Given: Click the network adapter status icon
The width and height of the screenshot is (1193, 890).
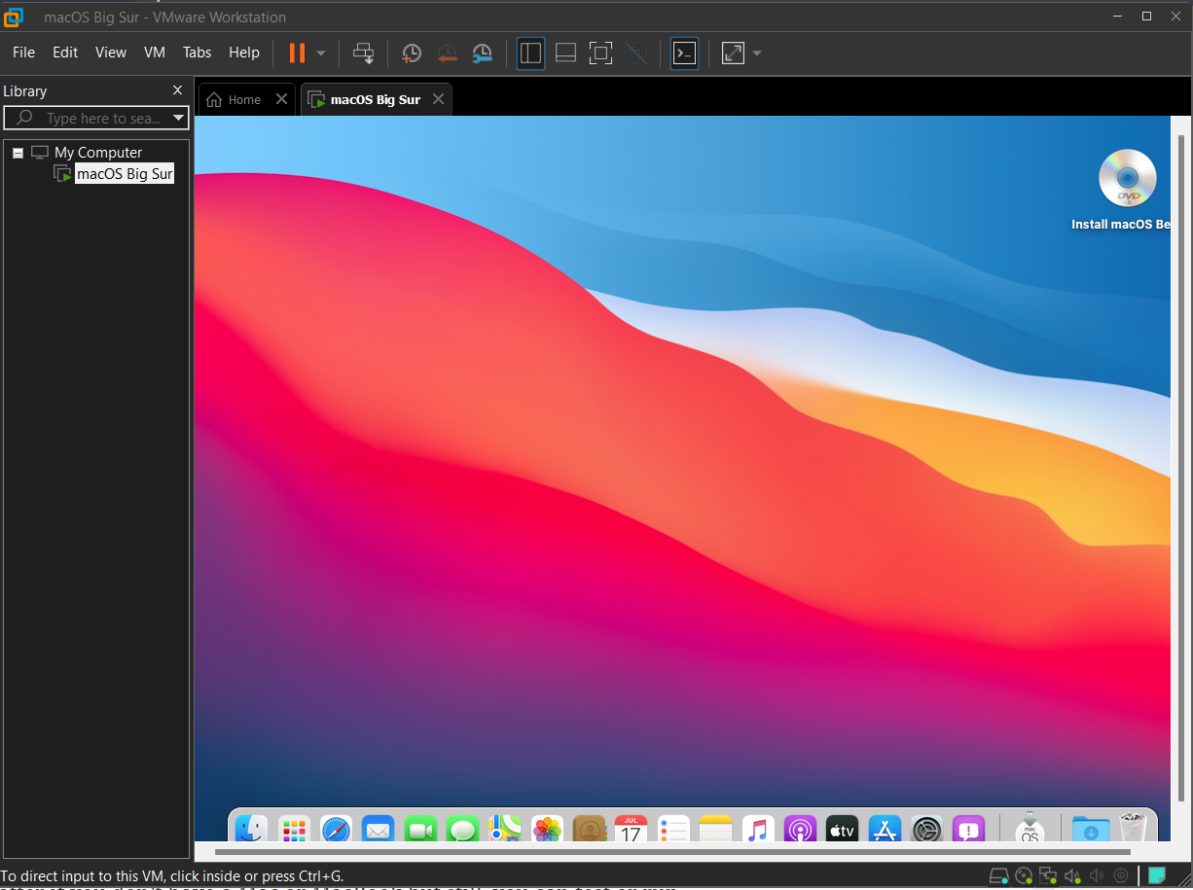Looking at the screenshot, I should [1047, 875].
